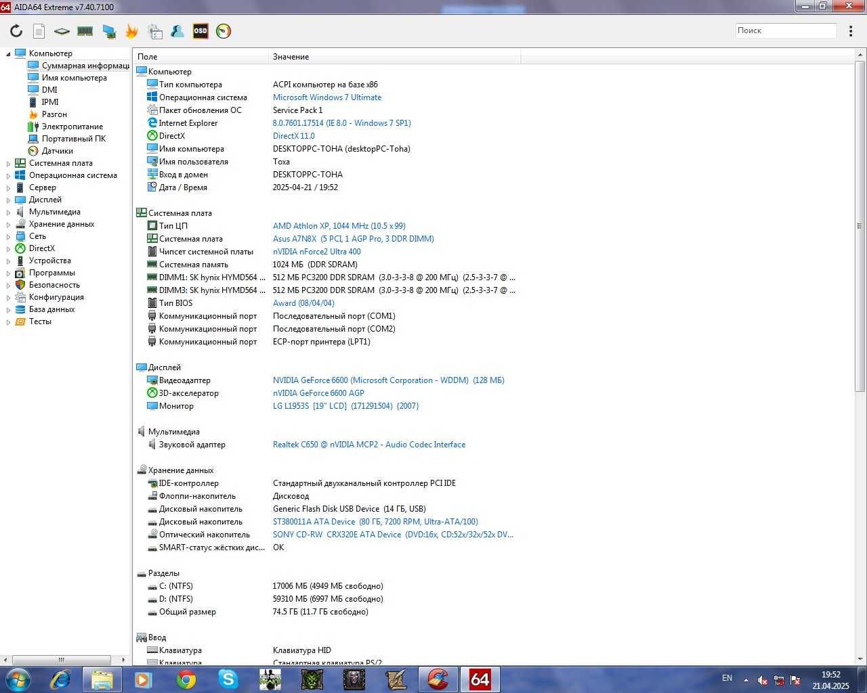Image resolution: width=867 pixels, height=693 pixels.
Task: Select Датчики in the tree
Action: click(58, 151)
